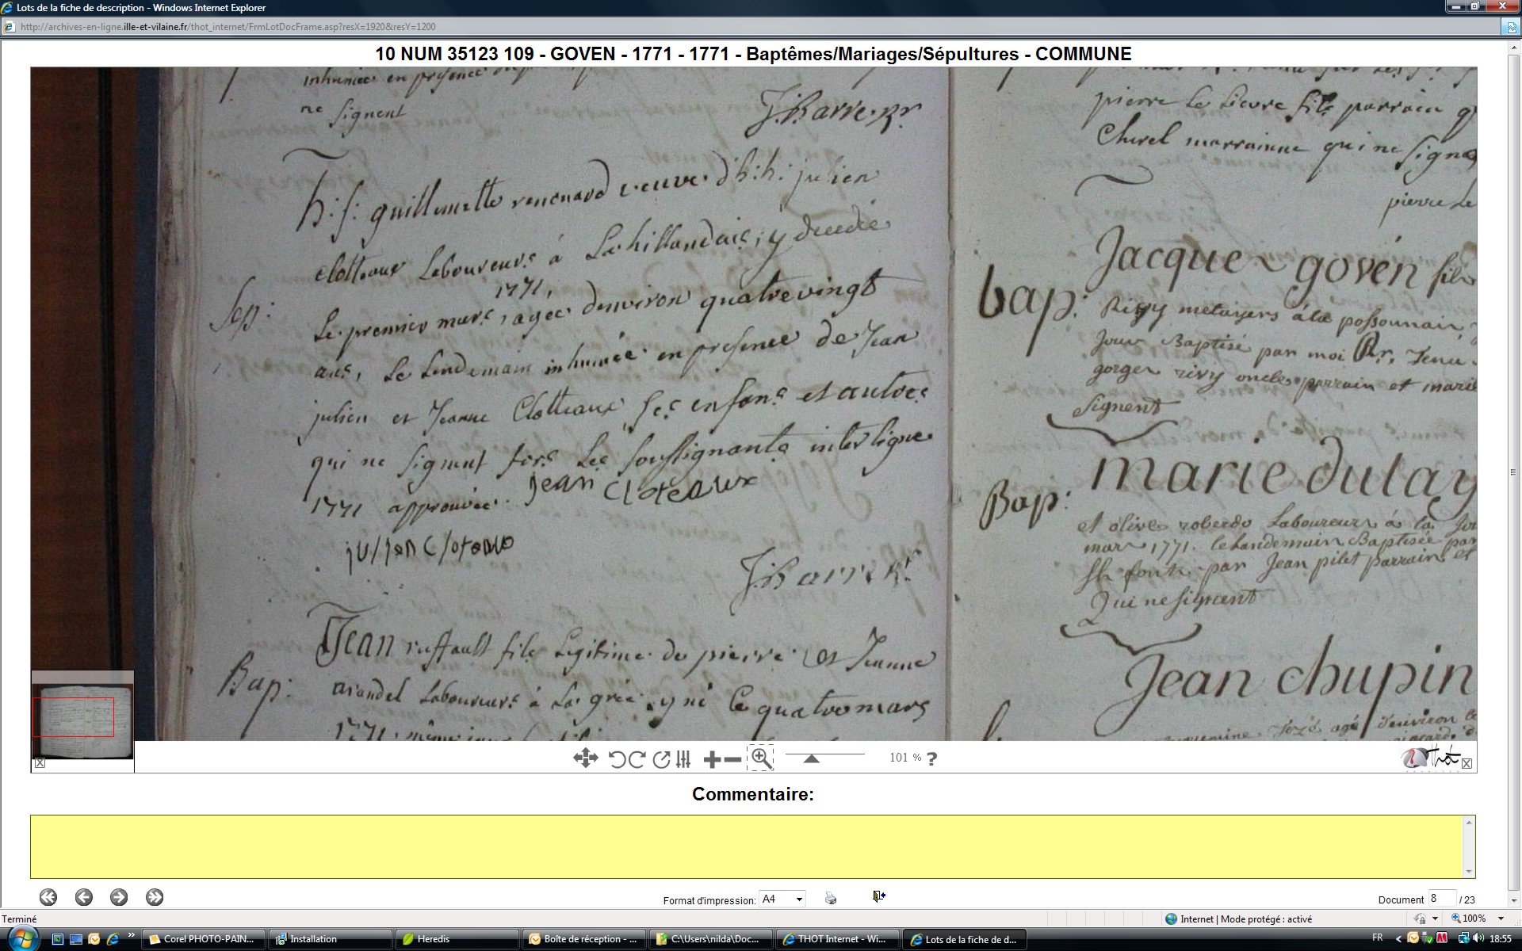Open the viewer help question mark
The width and height of the screenshot is (1522, 951).
pos(932,758)
